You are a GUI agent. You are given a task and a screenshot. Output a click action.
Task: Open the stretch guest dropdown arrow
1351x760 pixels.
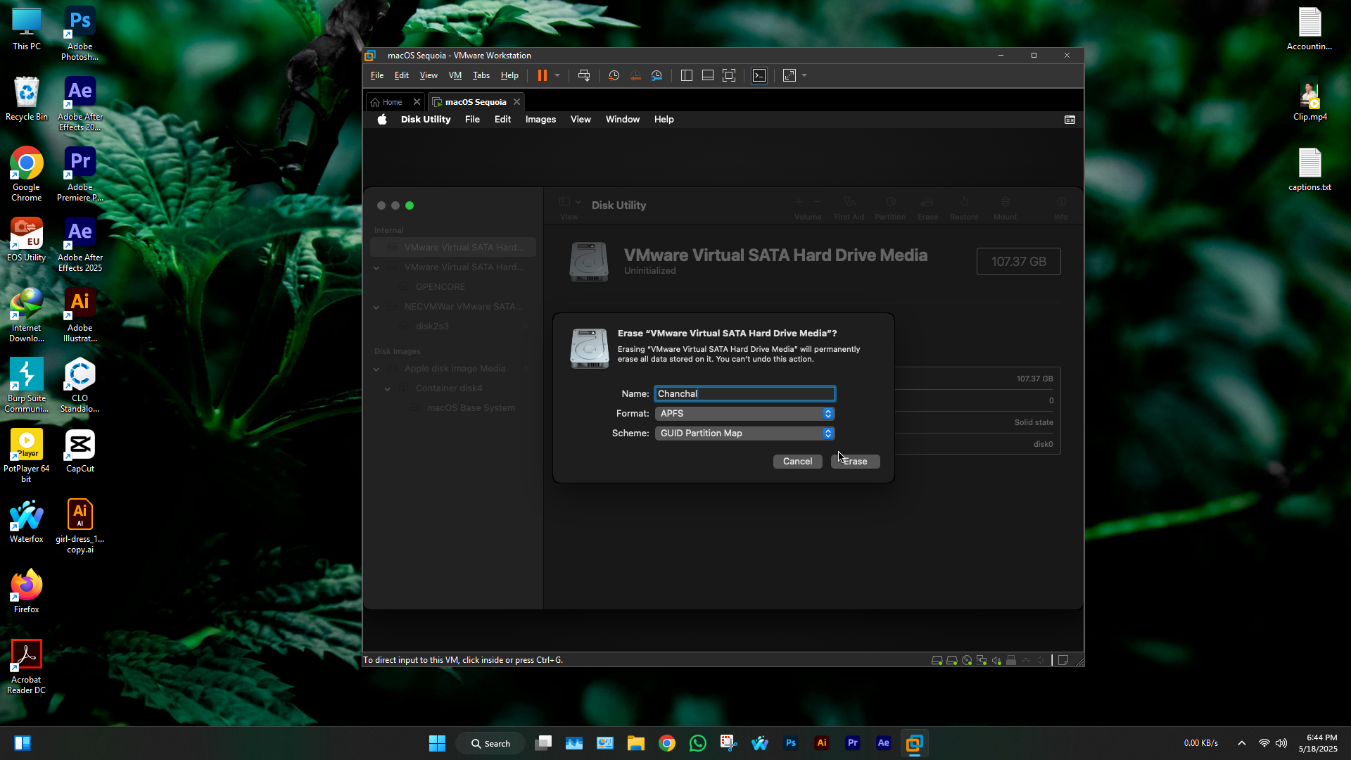pyautogui.click(x=804, y=75)
